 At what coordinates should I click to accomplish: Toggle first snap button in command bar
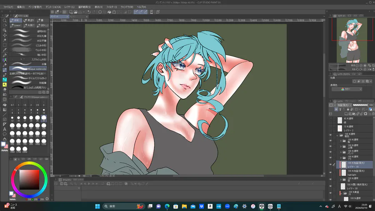coord(136,12)
